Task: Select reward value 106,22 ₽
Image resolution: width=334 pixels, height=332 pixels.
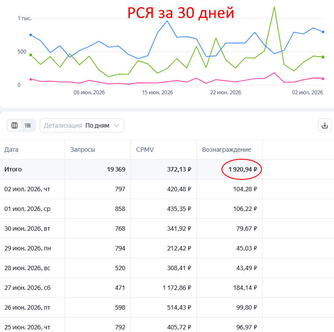Action: [245, 209]
